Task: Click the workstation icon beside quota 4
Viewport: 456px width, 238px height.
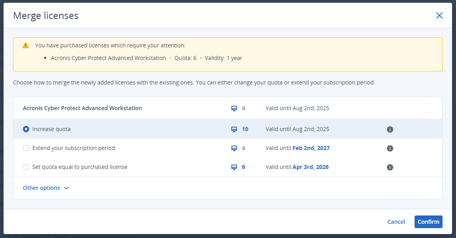Action: click(x=234, y=108)
